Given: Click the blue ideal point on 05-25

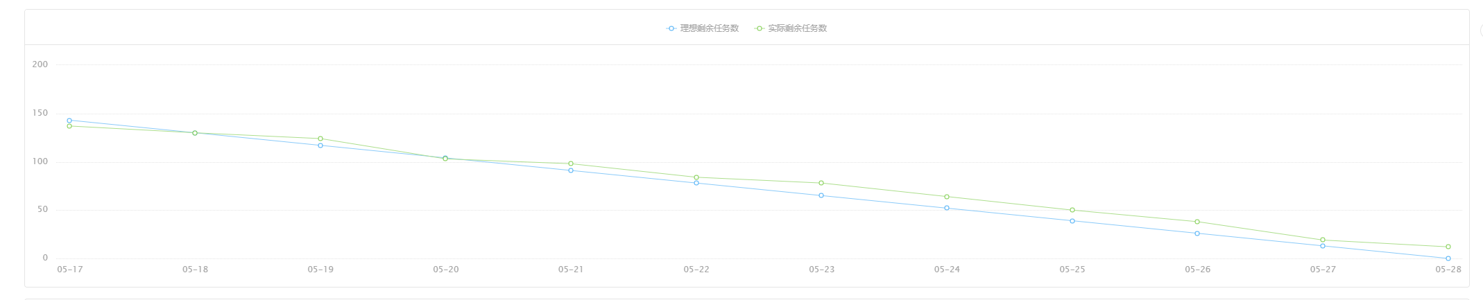Looking at the screenshot, I should tap(1072, 221).
